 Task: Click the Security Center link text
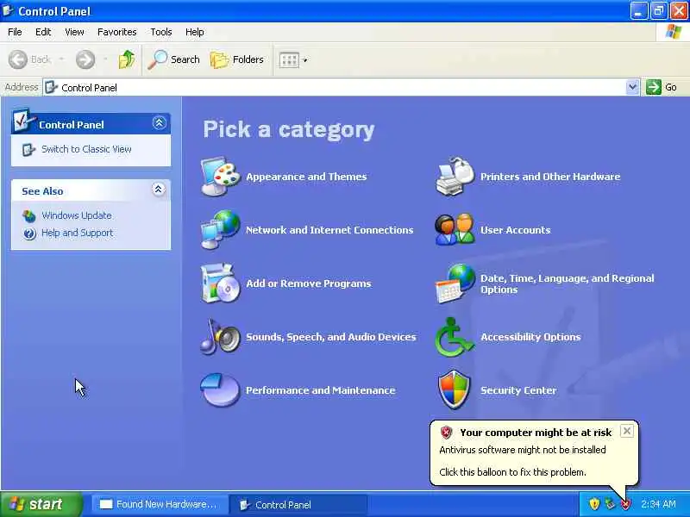[518, 390]
